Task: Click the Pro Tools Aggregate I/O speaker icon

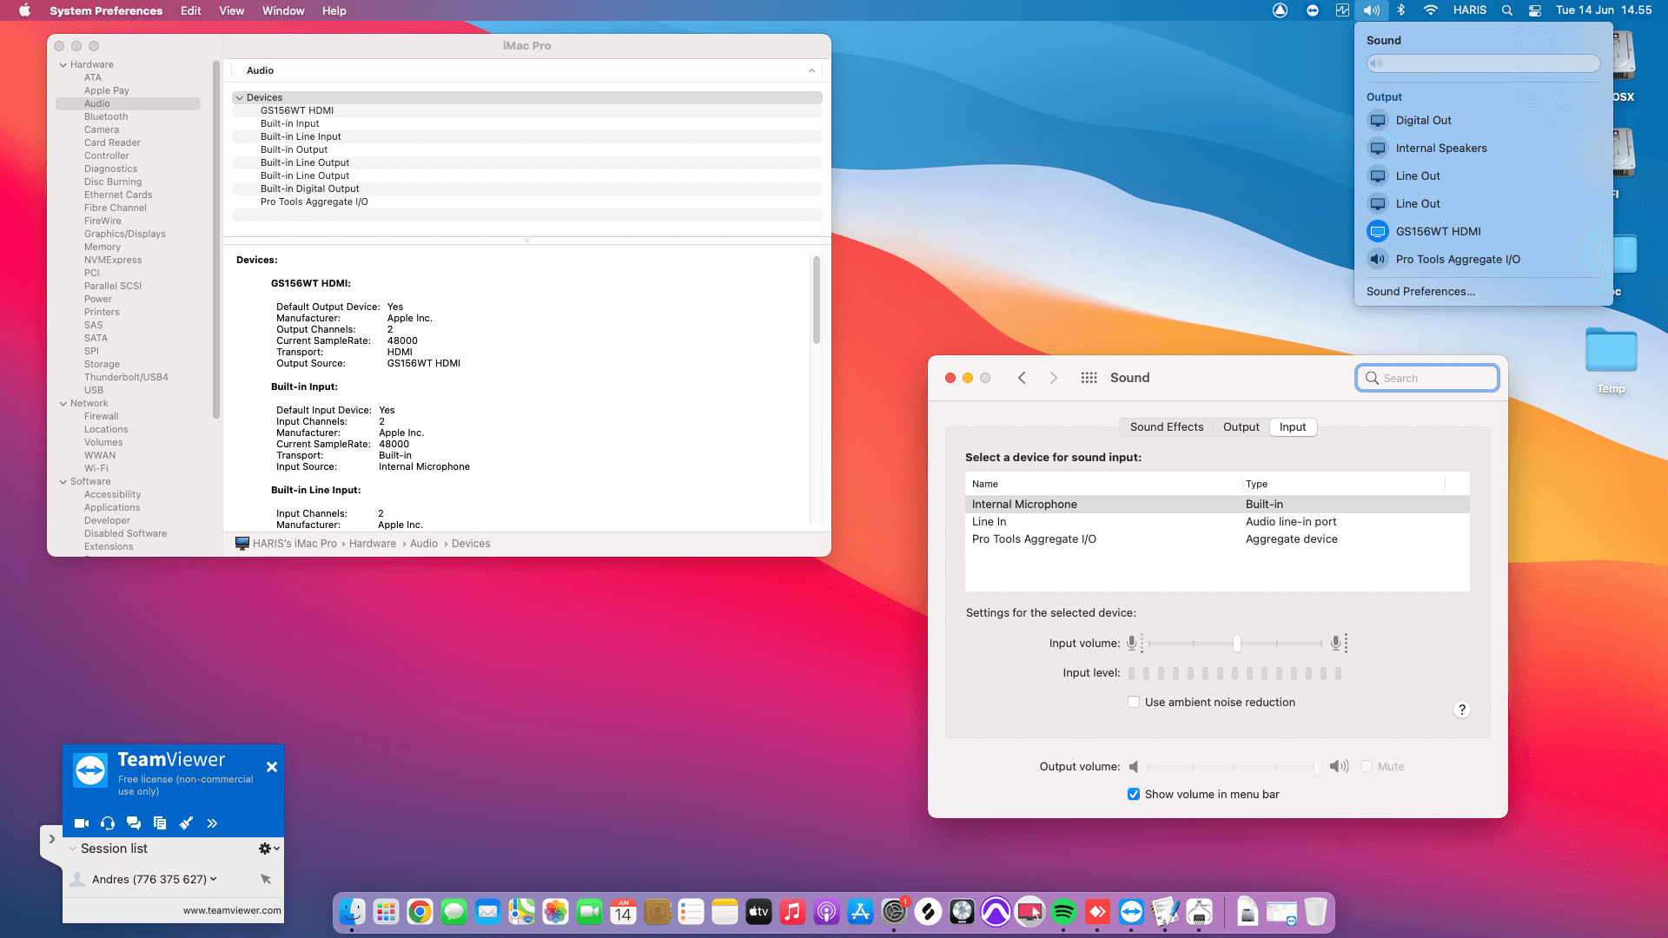Action: pyautogui.click(x=1378, y=259)
